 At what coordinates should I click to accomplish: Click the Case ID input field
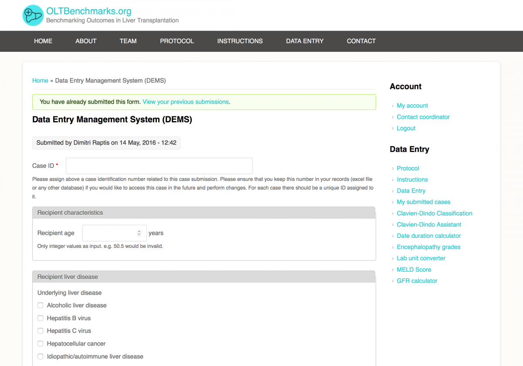click(x=159, y=166)
